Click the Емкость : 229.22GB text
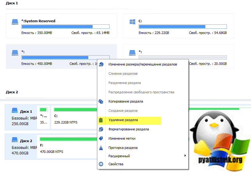The width and height of the screenshot is (251, 173). point(154,33)
